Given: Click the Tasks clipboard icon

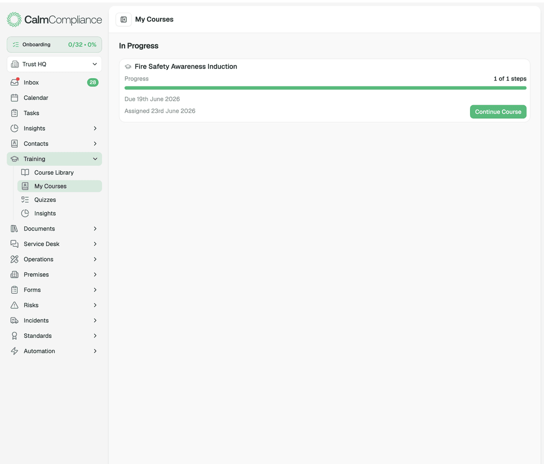Looking at the screenshot, I should coord(14,113).
